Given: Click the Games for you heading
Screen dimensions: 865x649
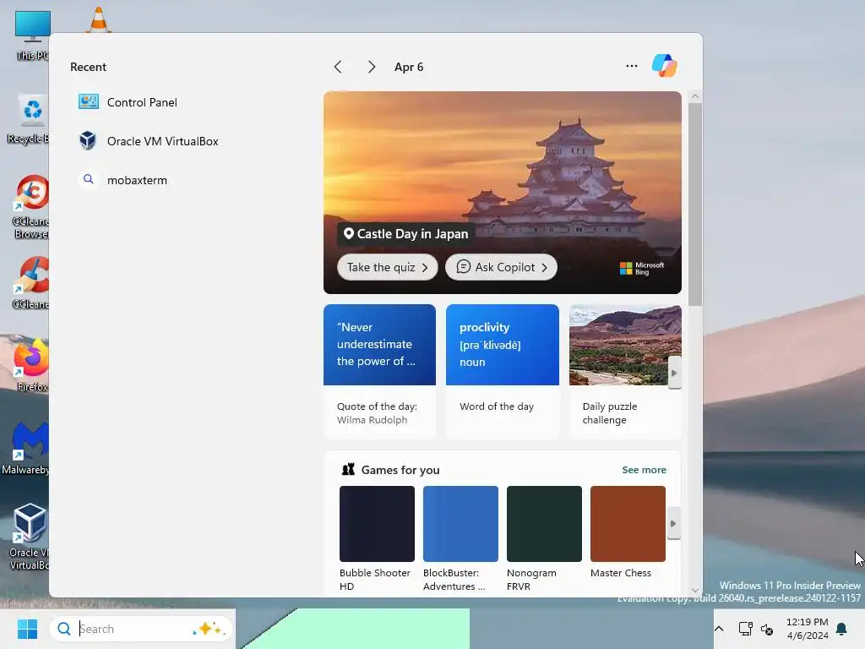Looking at the screenshot, I should (x=400, y=470).
